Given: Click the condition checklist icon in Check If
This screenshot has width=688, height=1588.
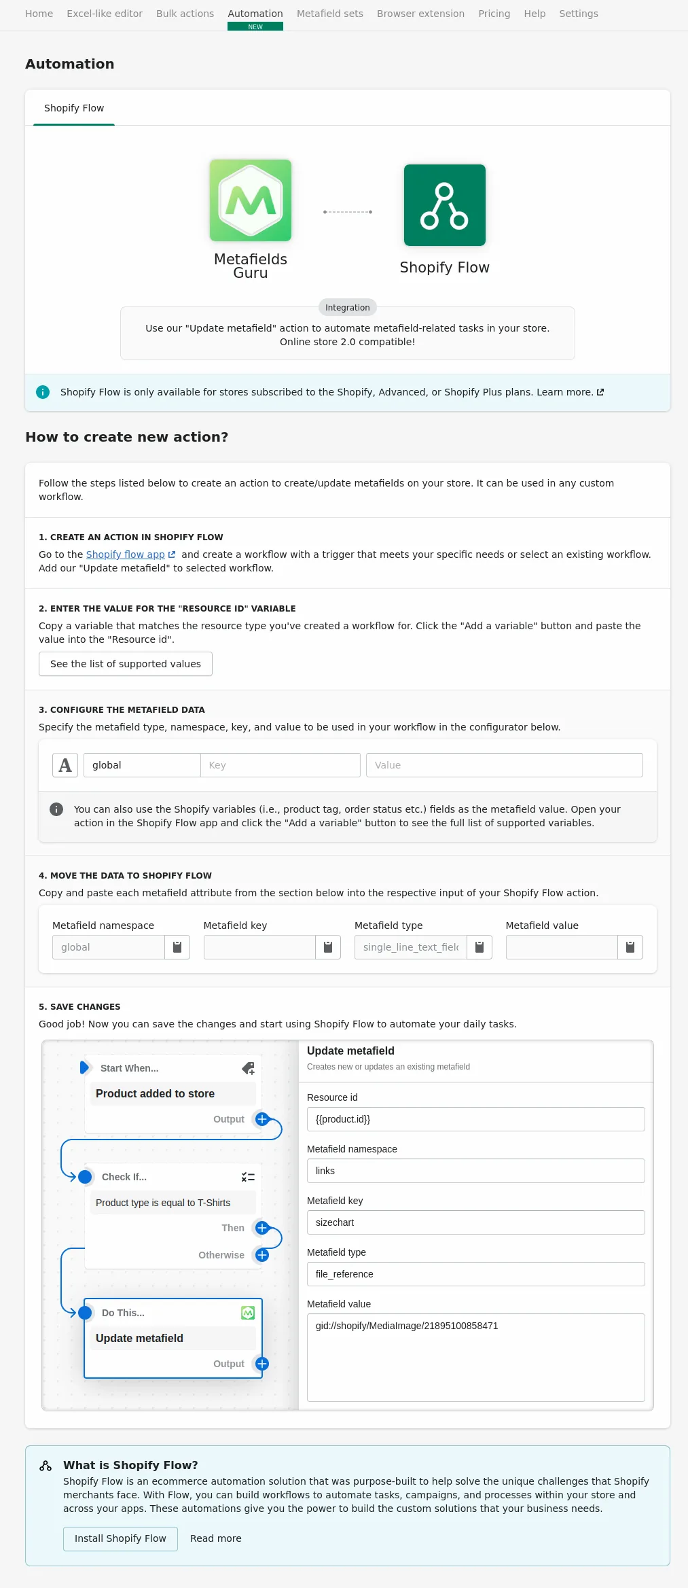Looking at the screenshot, I should coord(248,1177).
